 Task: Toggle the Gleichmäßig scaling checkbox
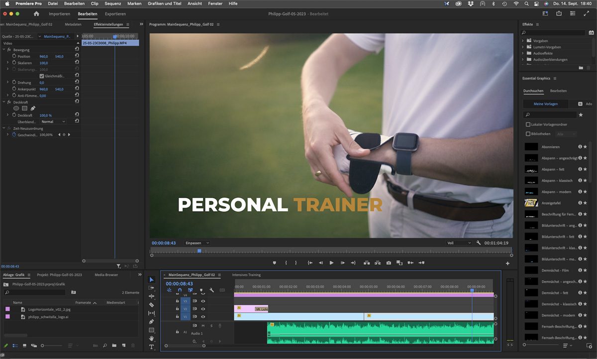(x=42, y=76)
